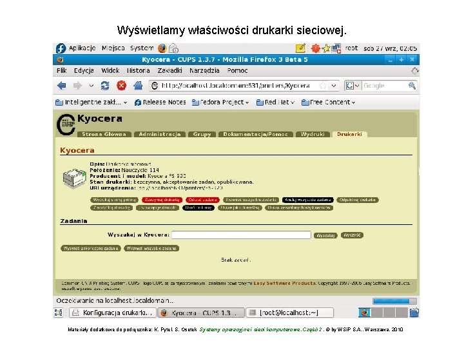Click the yellow star tray icon

[326, 48]
